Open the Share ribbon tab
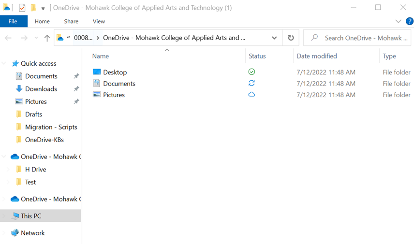Image resolution: width=414 pixels, height=244 pixels. click(x=71, y=21)
